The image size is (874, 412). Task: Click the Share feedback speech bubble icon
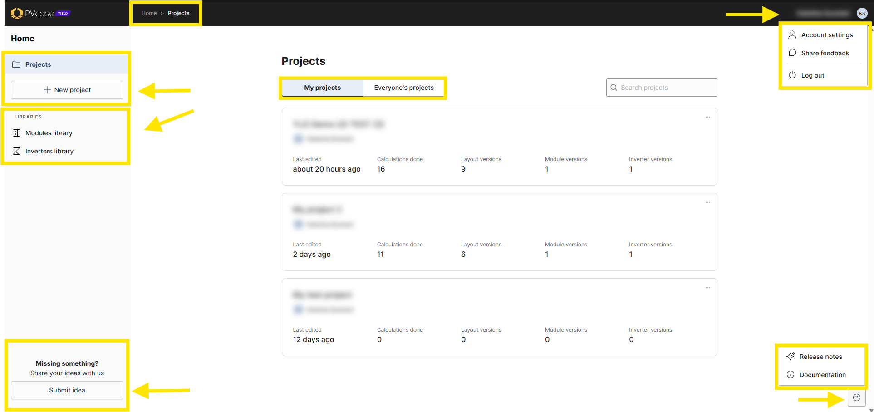click(x=792, y=53)
